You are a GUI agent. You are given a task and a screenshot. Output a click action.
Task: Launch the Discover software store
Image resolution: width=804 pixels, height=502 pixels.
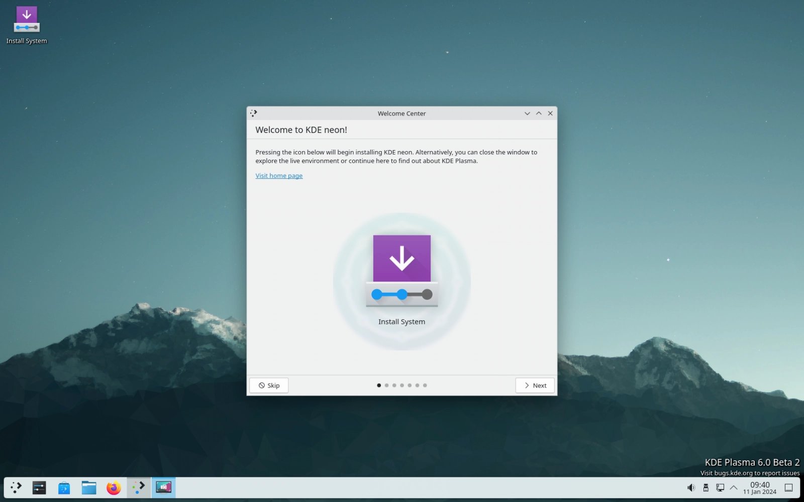tap(64, 487)
